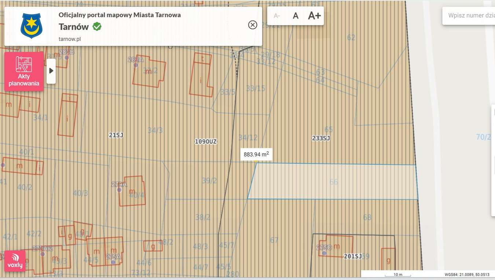The height and width of the screenshot is (280, 495).
Task: Click the green verified checkmark badge
Action: click(x=97, y=27)
